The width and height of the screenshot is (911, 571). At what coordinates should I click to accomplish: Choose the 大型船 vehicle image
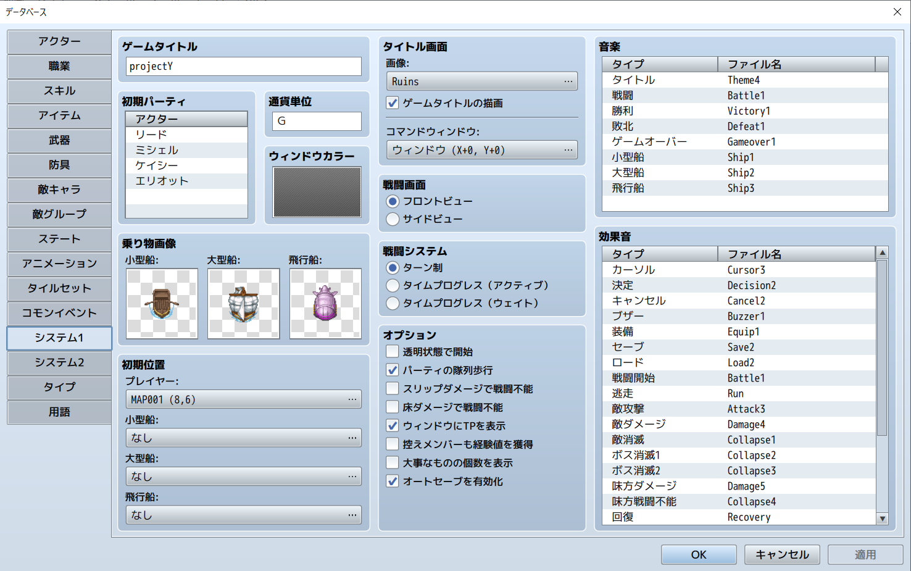point(244,304)
